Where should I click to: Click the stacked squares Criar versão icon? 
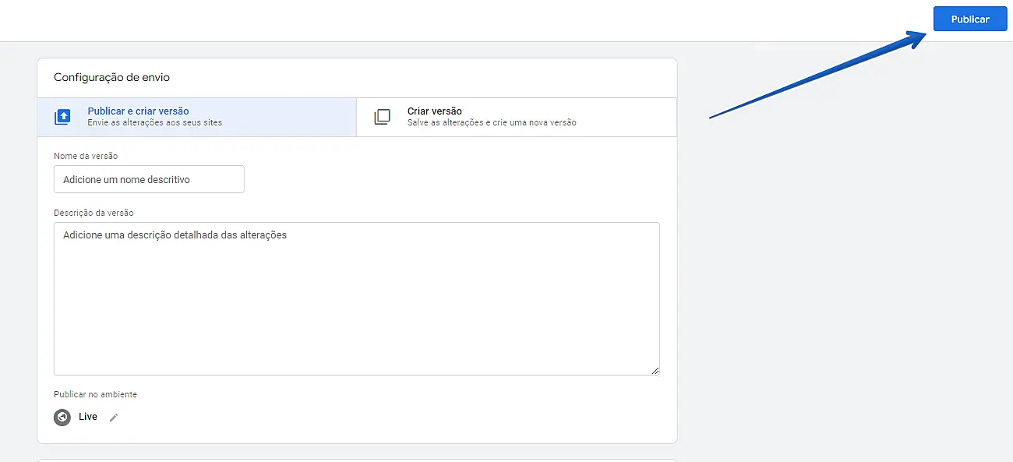[x=382, y=118]
